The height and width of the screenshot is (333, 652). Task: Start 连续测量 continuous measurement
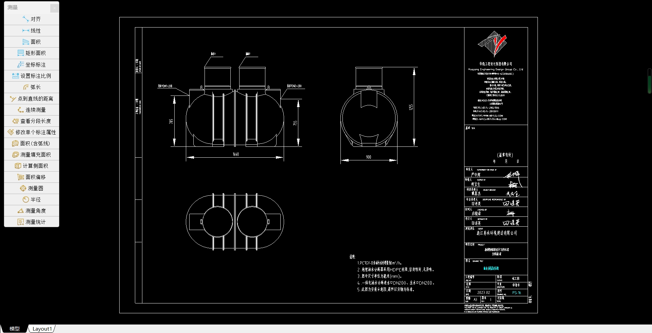point(32,110)
